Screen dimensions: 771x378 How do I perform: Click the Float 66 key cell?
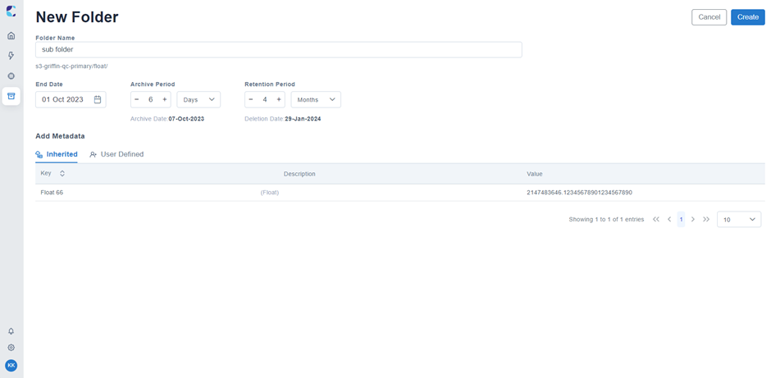point(52,193)
